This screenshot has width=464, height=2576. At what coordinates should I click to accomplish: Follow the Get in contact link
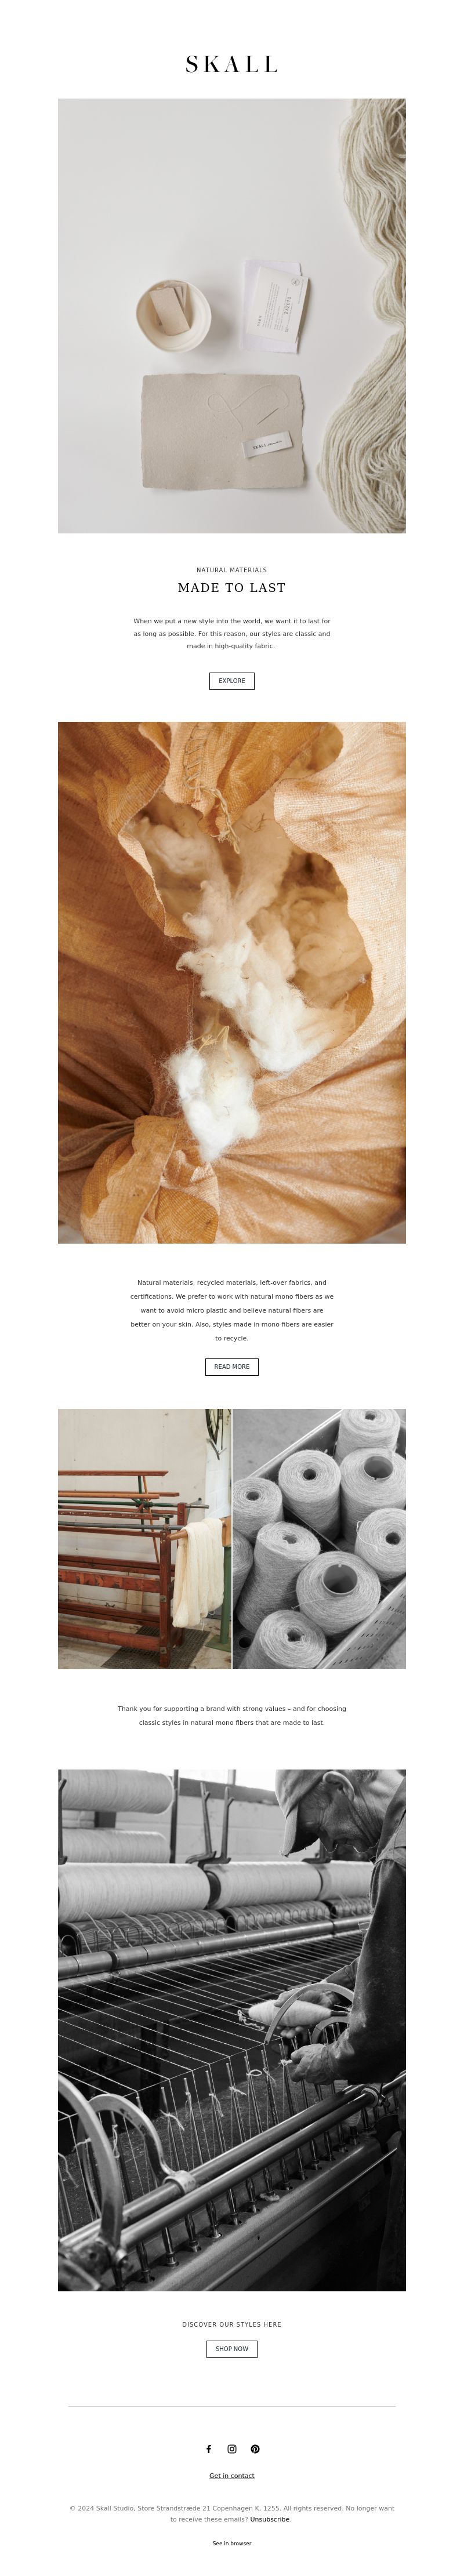(232, 2476)
